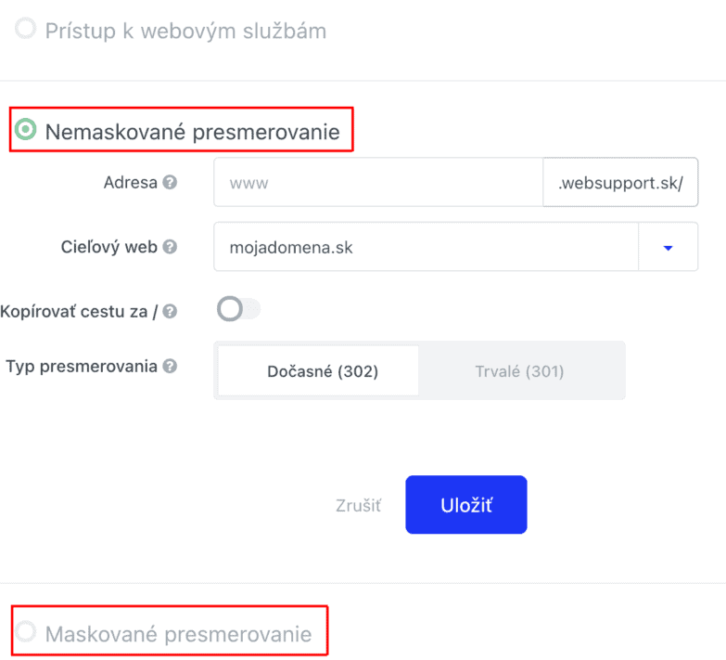Click the Typ presmerovania label text

(82, 366)
